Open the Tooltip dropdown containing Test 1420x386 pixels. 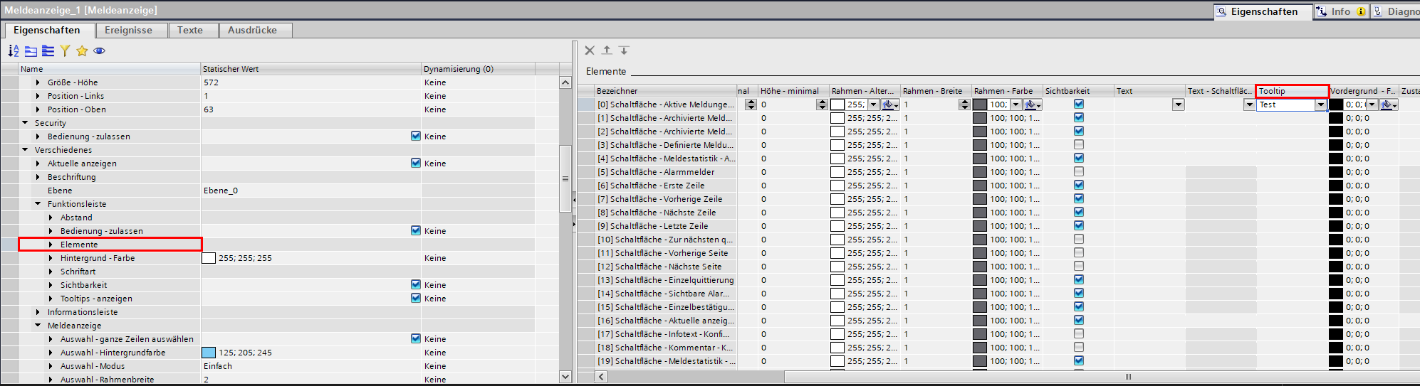coord(1321,104)
